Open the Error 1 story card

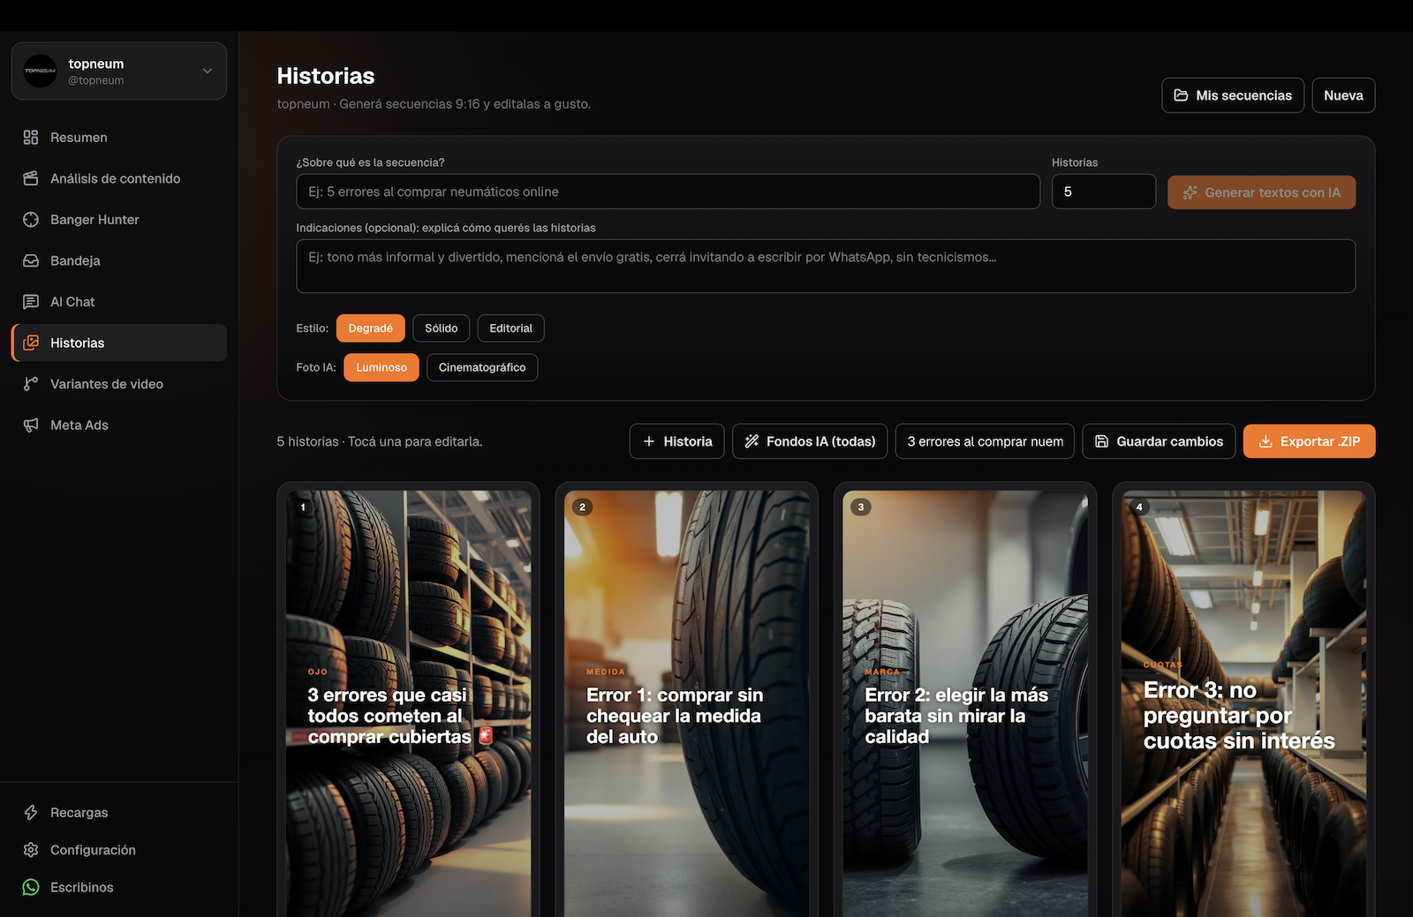click(687, 703)
